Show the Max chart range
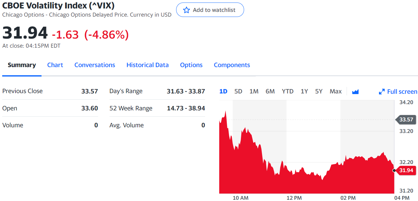 [x=336, y=91]
